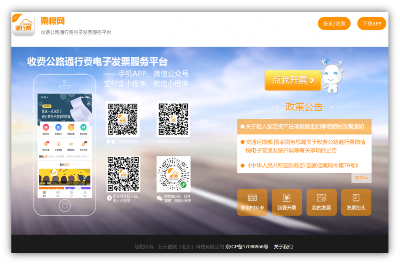Tap 我的ETC icon in phone mockup
The height and width of the screenshot is (265, 400).
[46, 127]
